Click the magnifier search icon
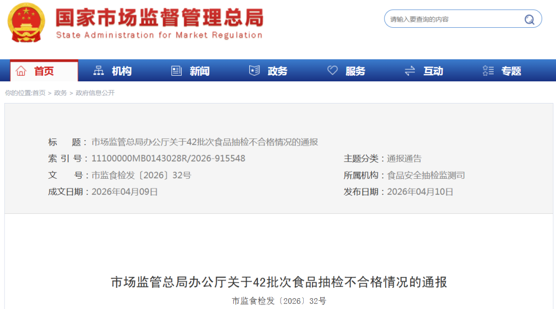This screenshot has width=556, height=309. coord(529,20)
